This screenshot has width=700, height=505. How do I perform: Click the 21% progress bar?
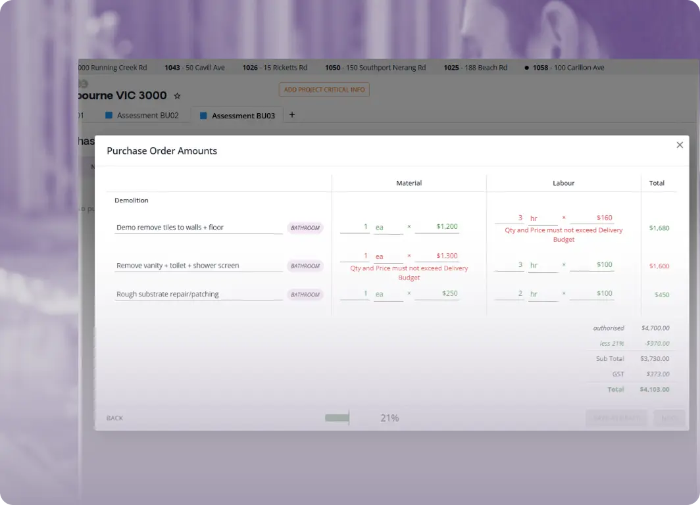coord(336,418)
